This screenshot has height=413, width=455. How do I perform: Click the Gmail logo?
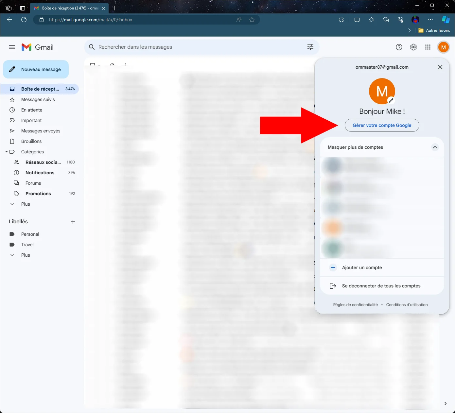point(38,47)
